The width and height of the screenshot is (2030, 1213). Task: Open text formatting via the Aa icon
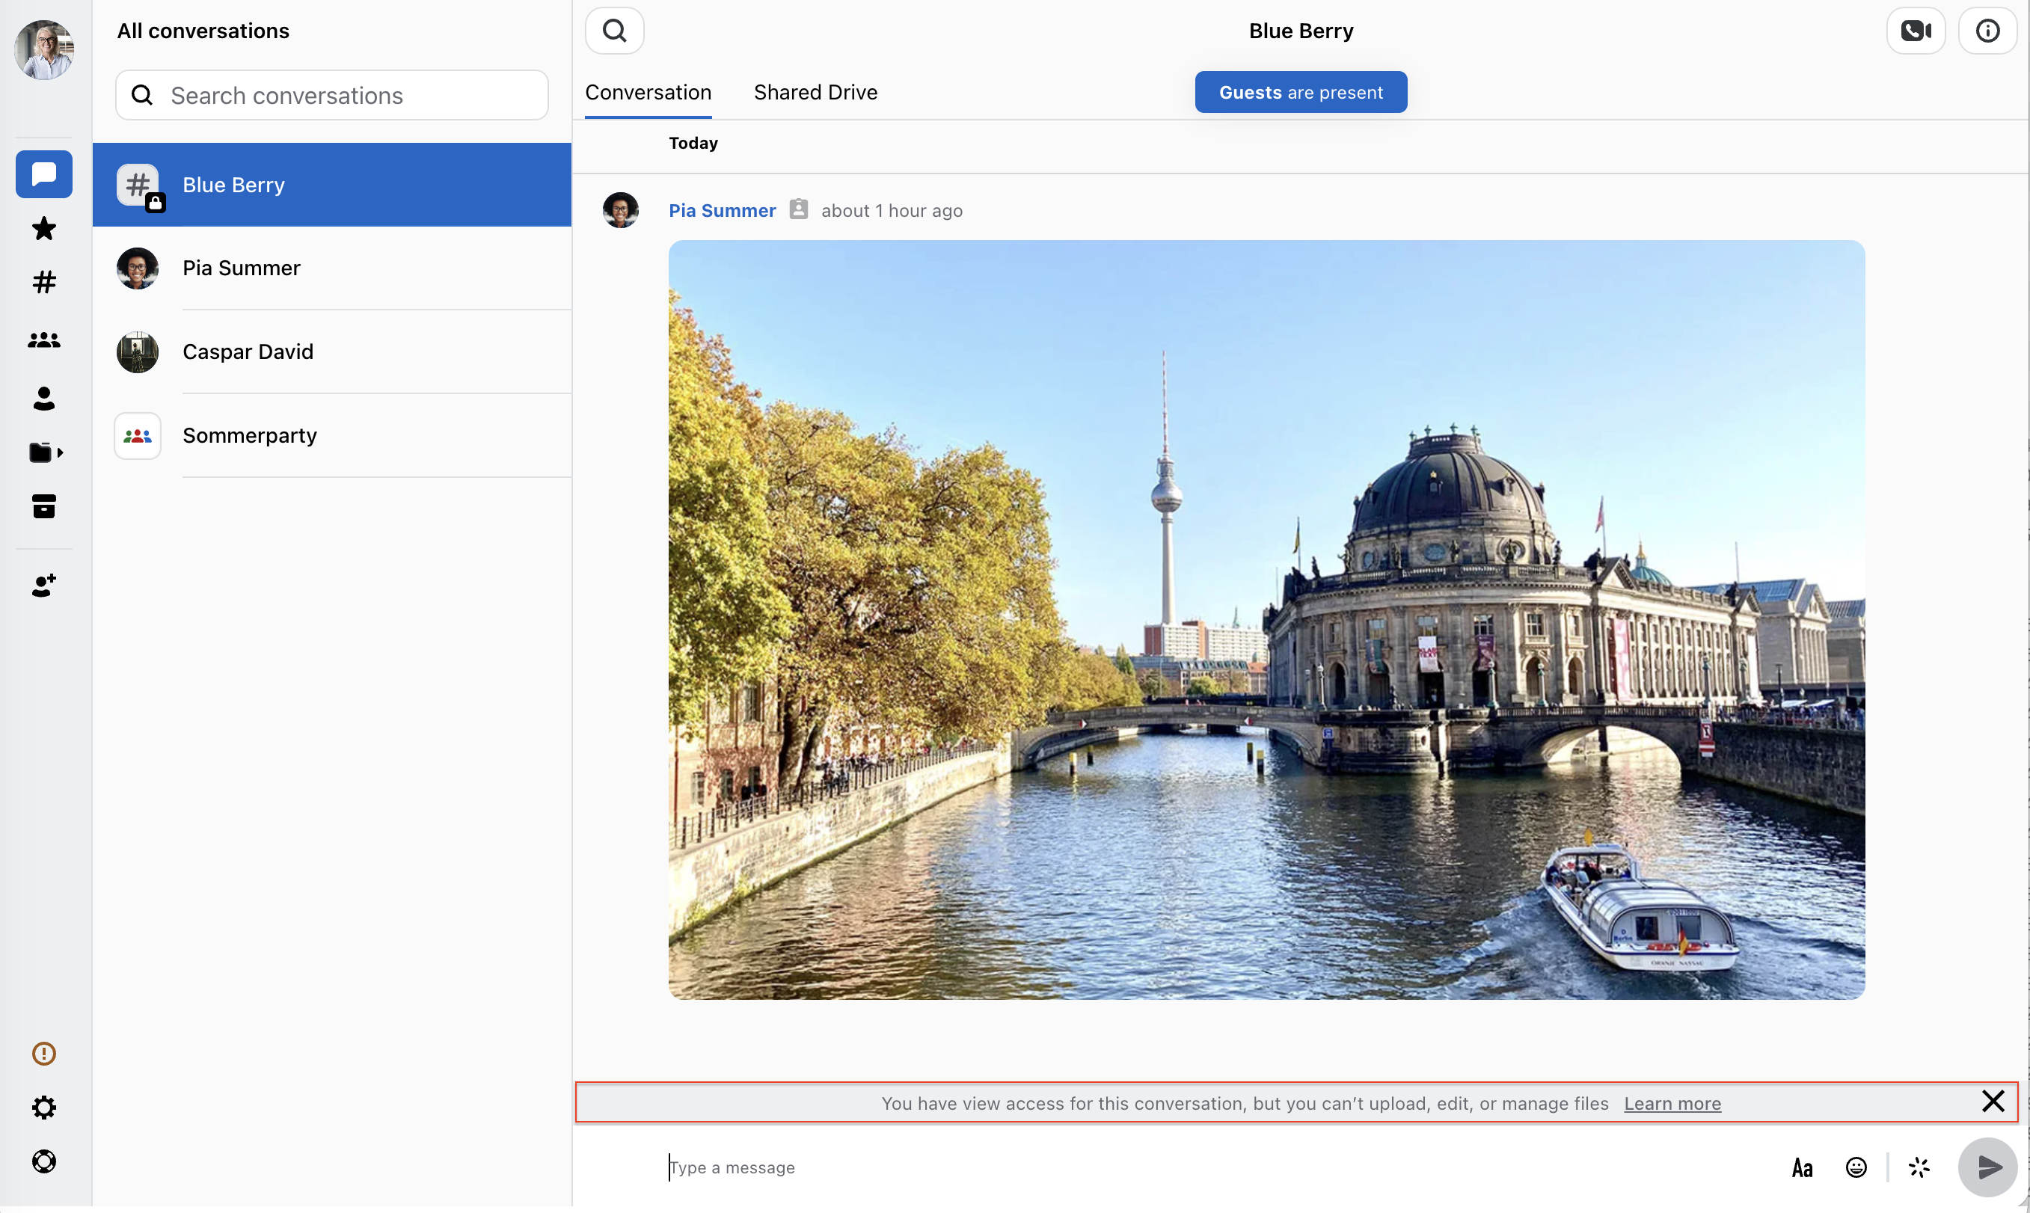pos(1802,1167)
